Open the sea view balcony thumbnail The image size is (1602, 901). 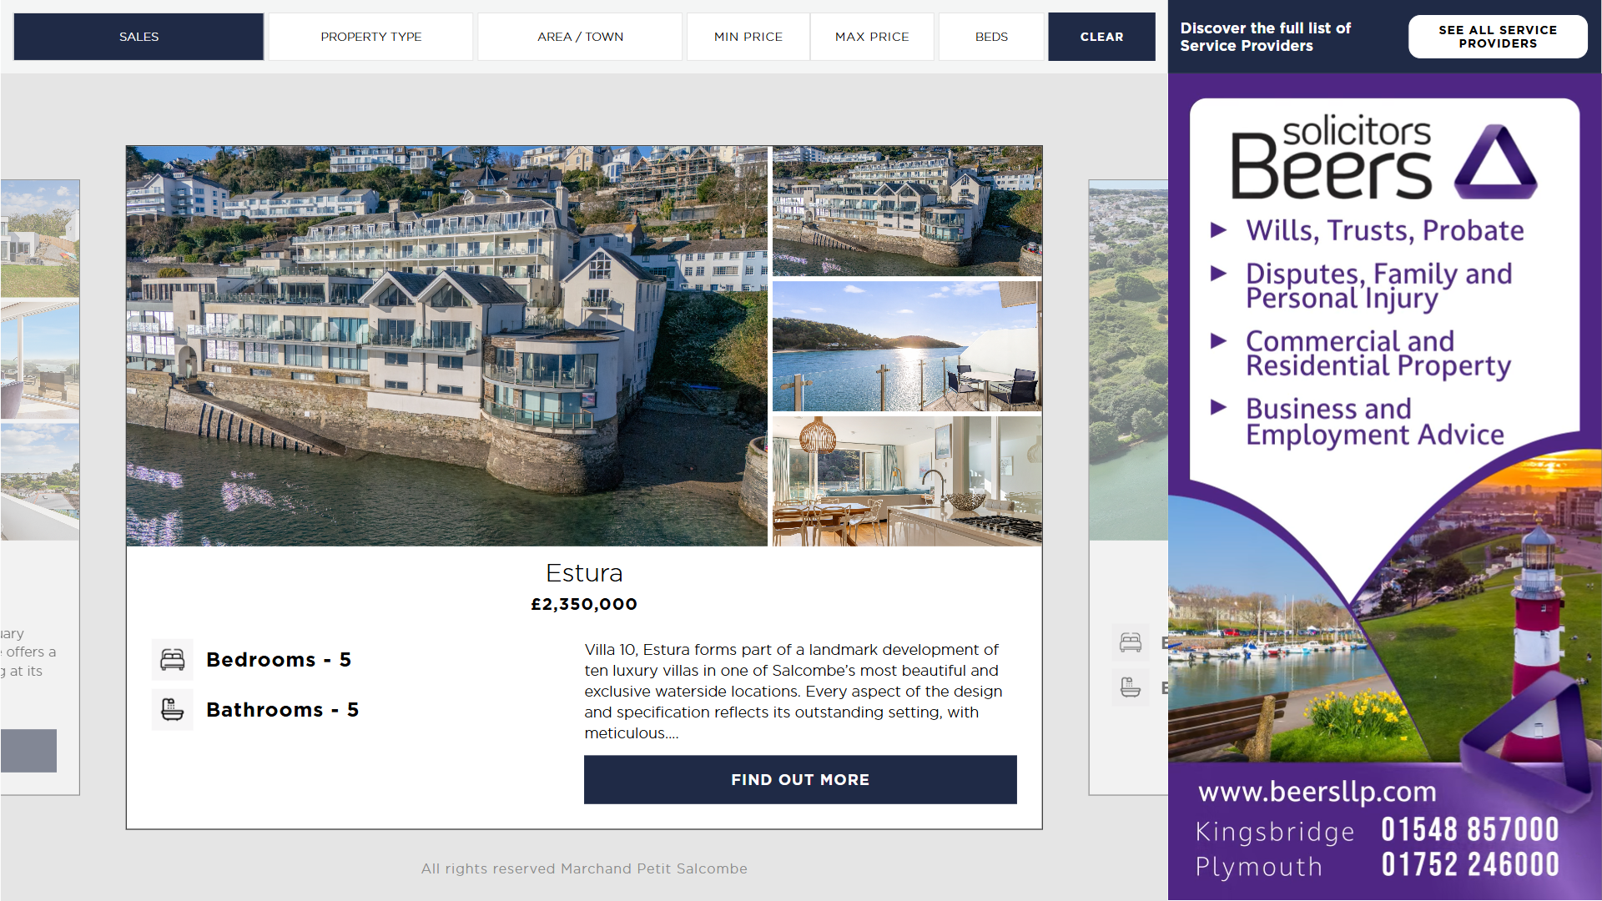tap(907, 346)
